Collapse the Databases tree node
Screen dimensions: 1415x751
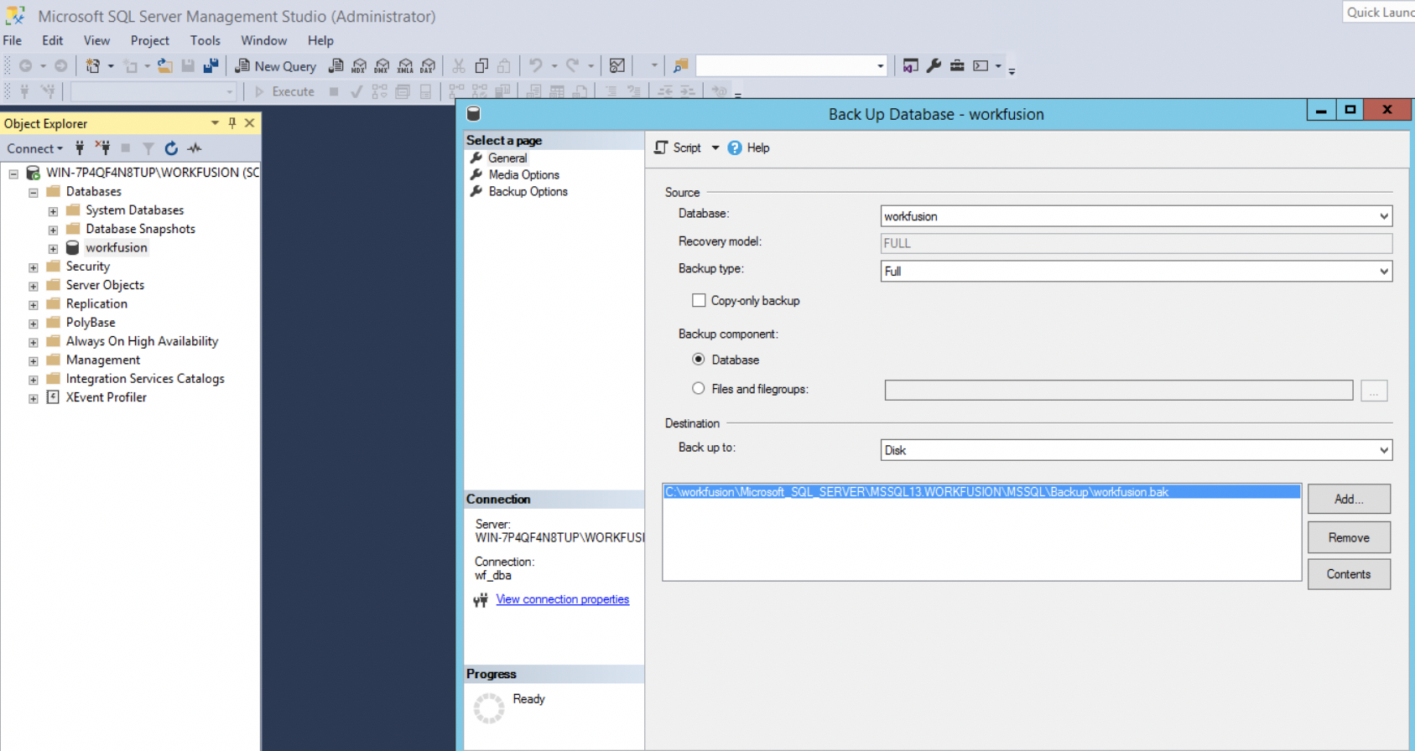click(34, 192)
